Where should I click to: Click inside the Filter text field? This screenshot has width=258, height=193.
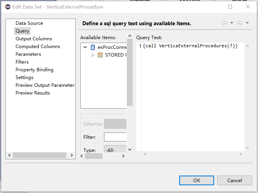pyautogui.click(x=115, y=137)
